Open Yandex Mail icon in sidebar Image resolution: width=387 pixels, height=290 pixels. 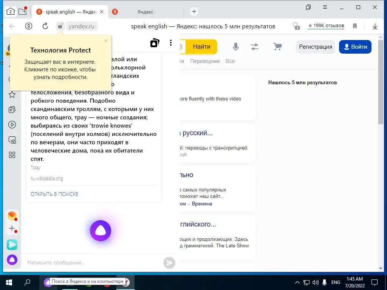pos(12,216)
